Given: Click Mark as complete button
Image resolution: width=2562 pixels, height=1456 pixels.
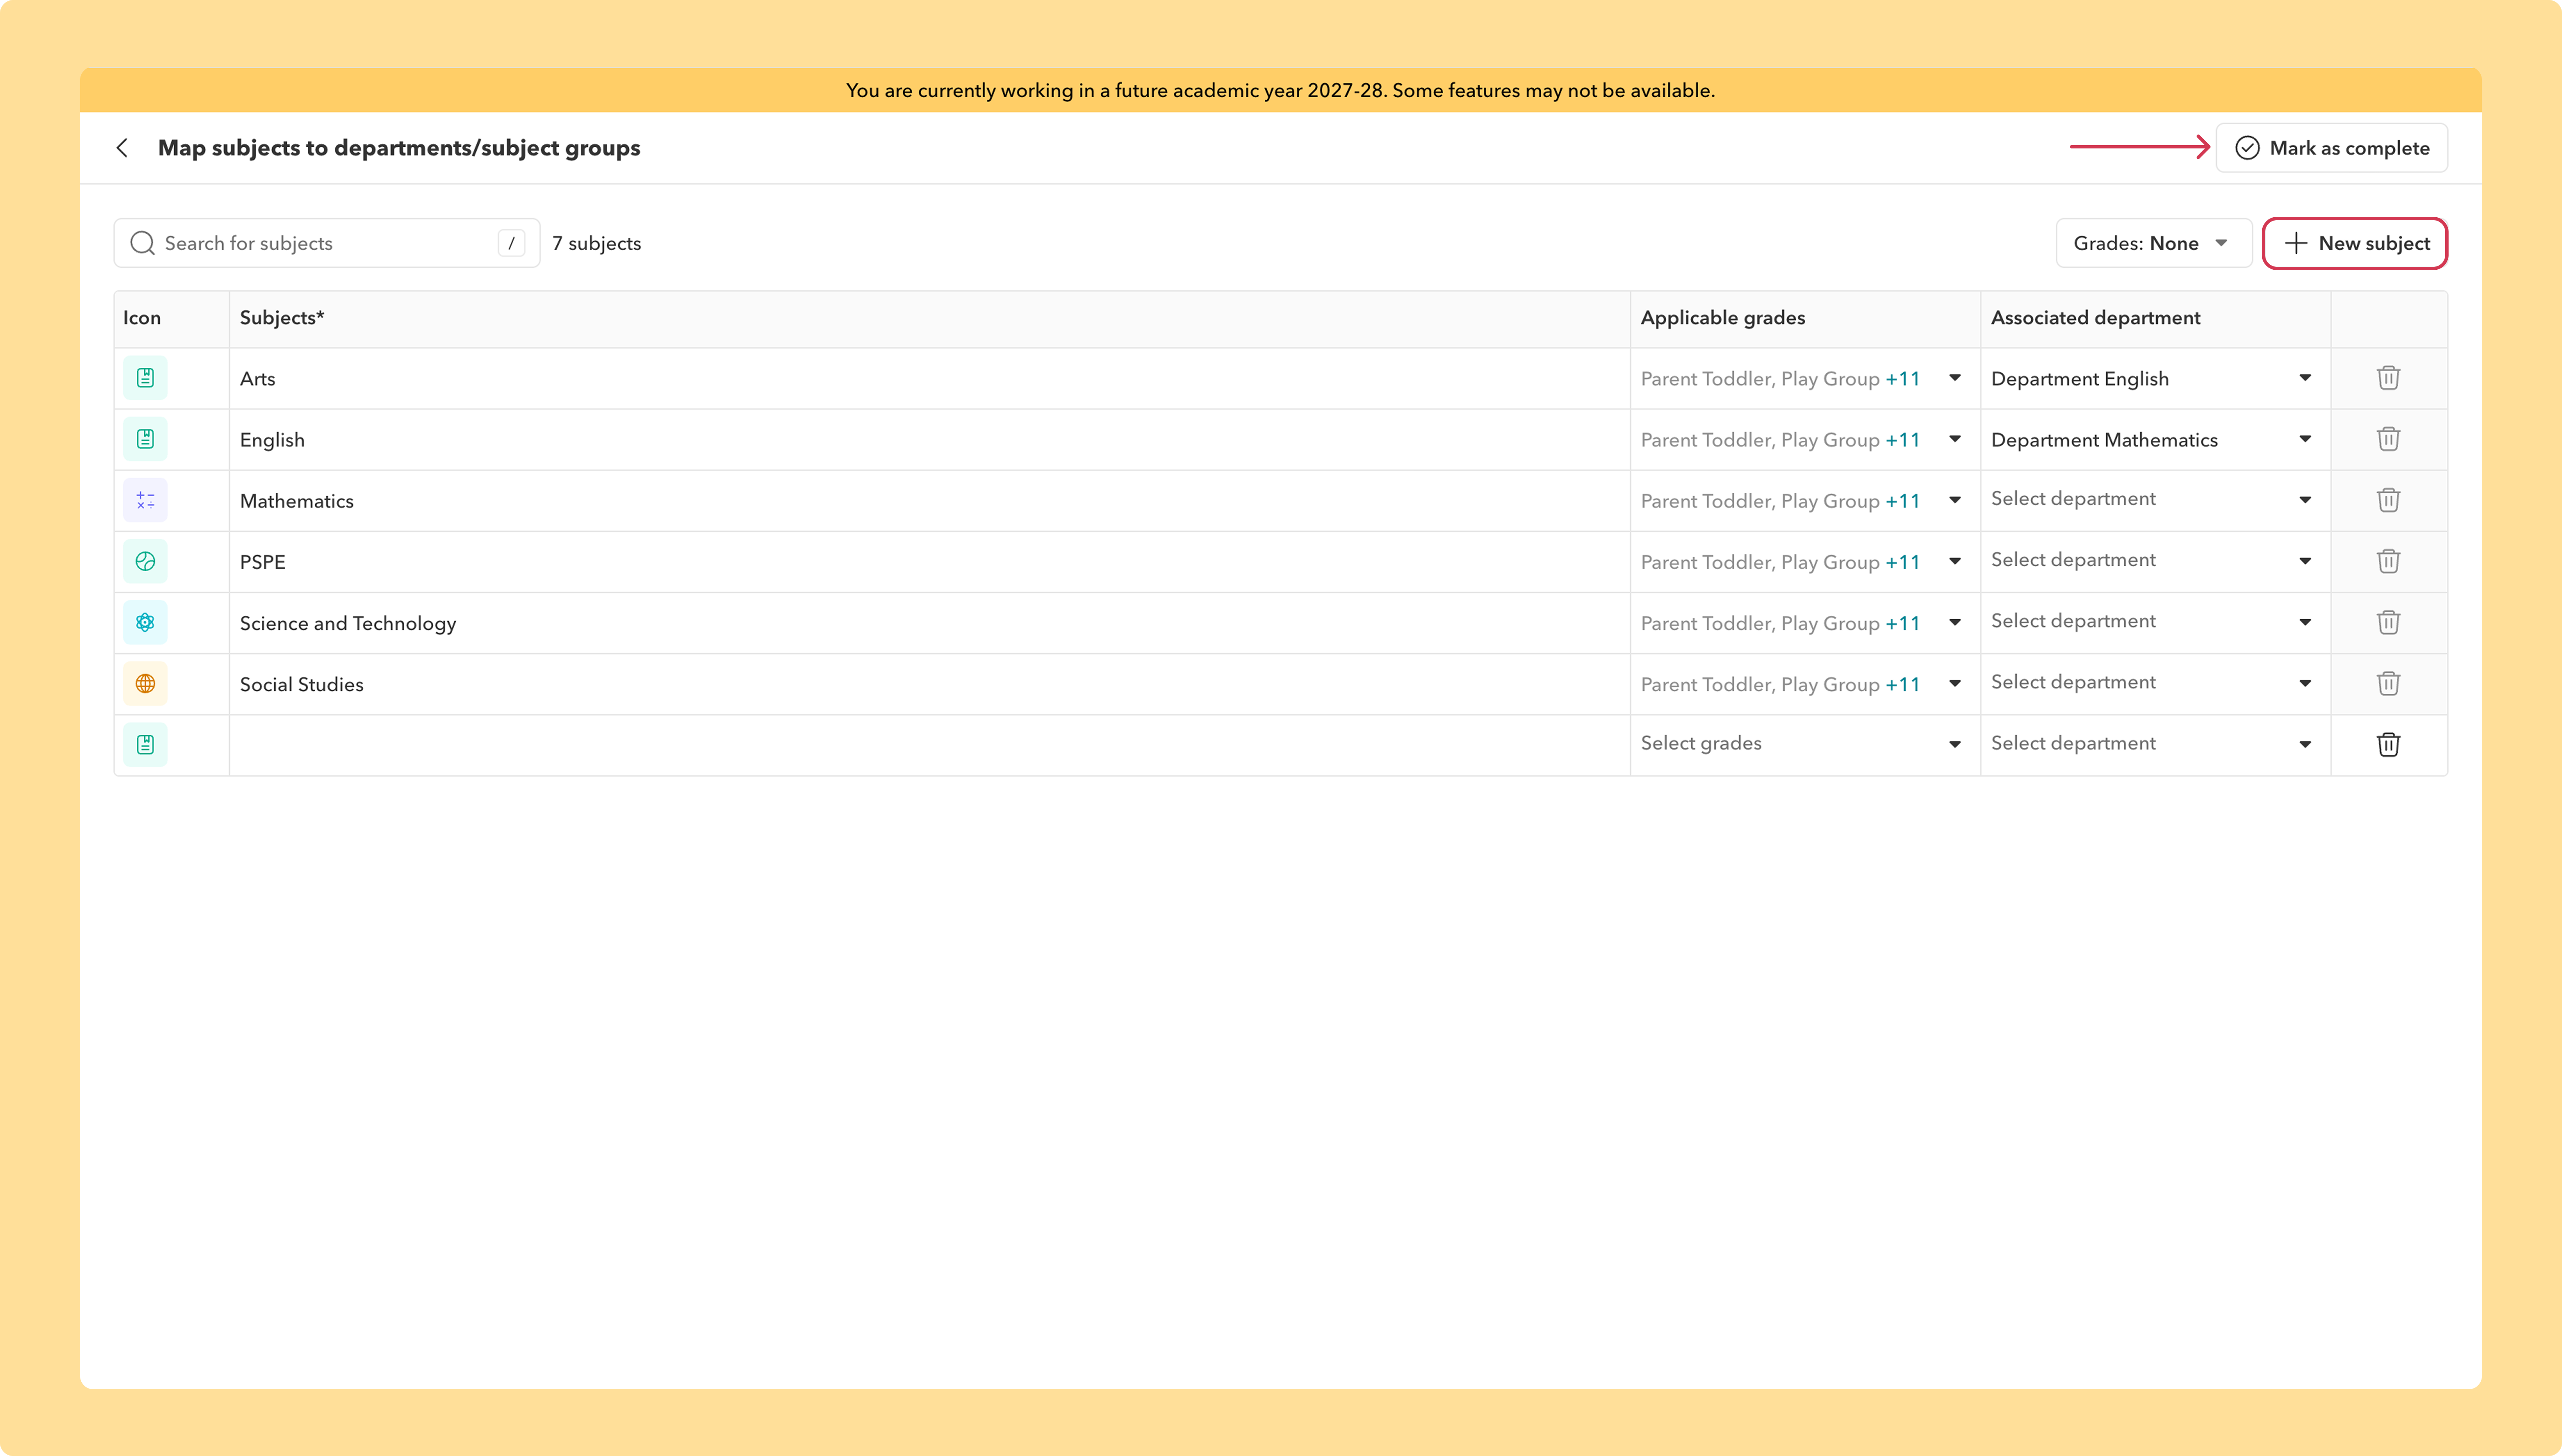Looking at the screenshot, I should [x=2332, y=148].
